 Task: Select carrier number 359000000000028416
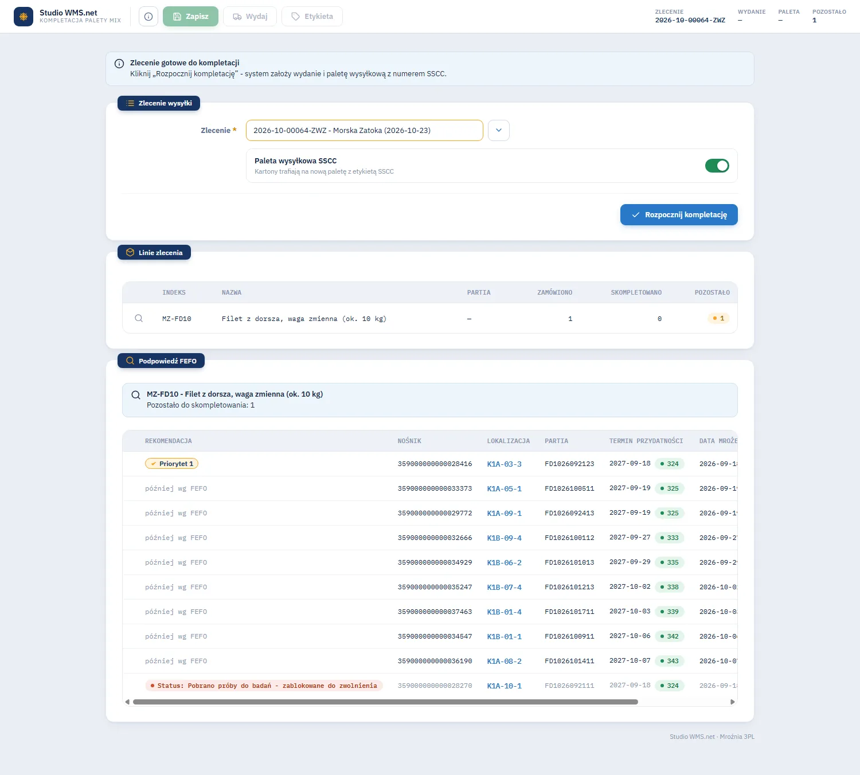[435, 464]
